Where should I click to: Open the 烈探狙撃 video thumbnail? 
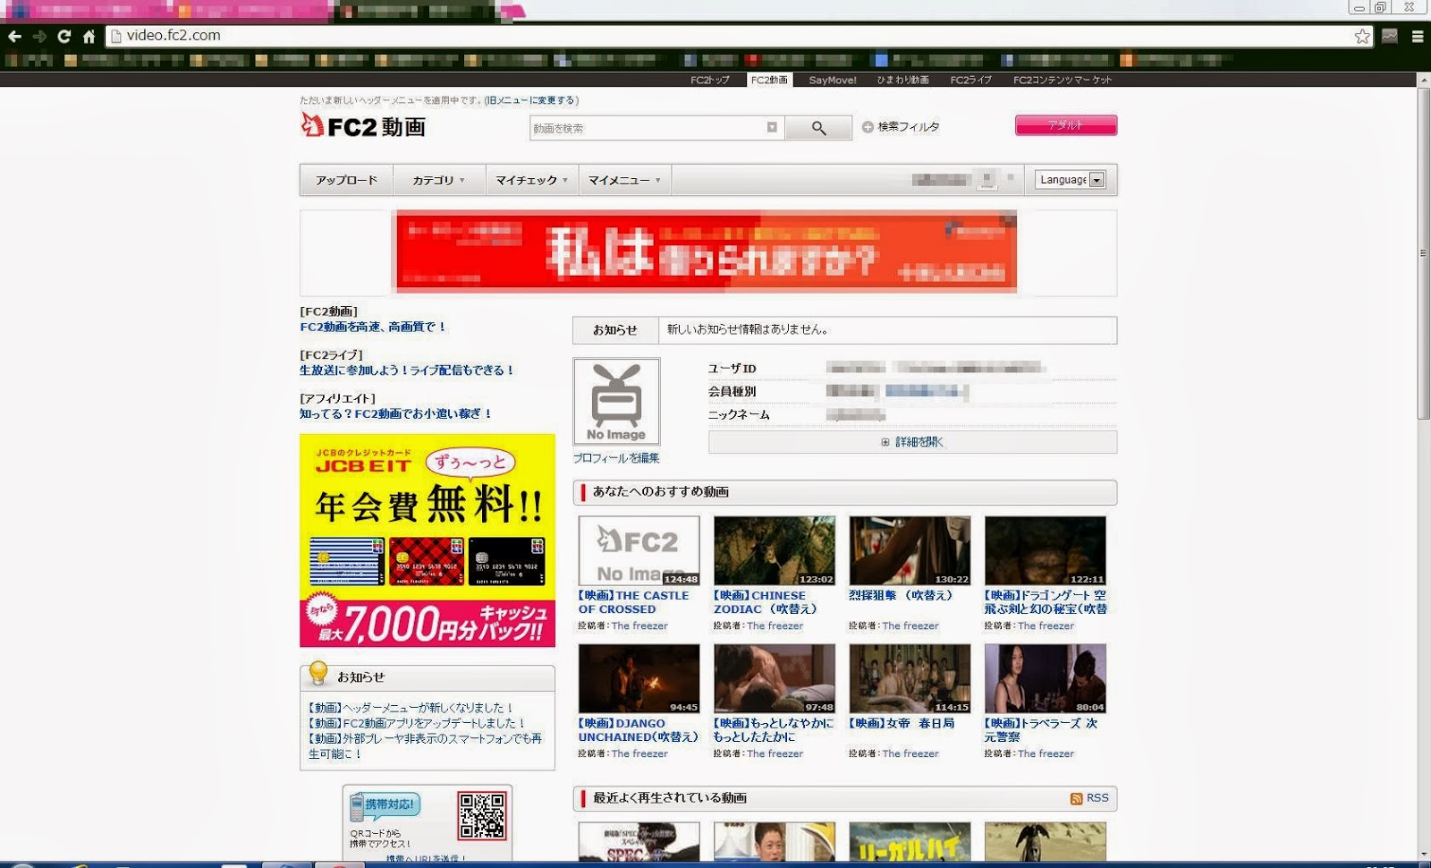pos(910,551)
